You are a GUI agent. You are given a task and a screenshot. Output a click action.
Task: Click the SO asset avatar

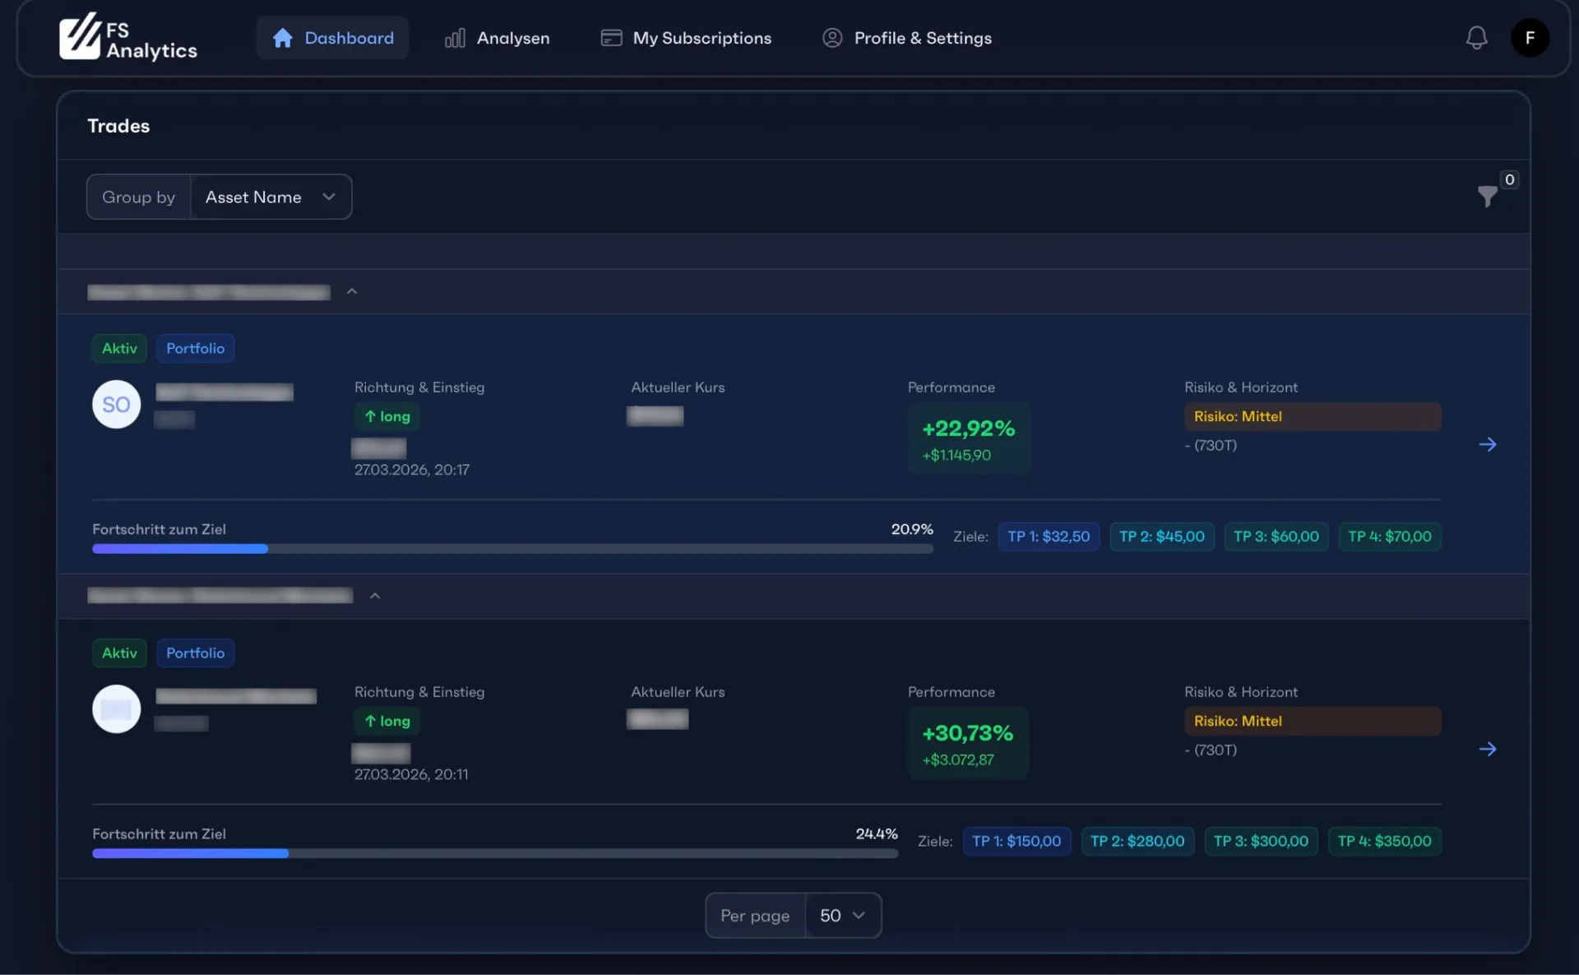click(x=116, y=404)
